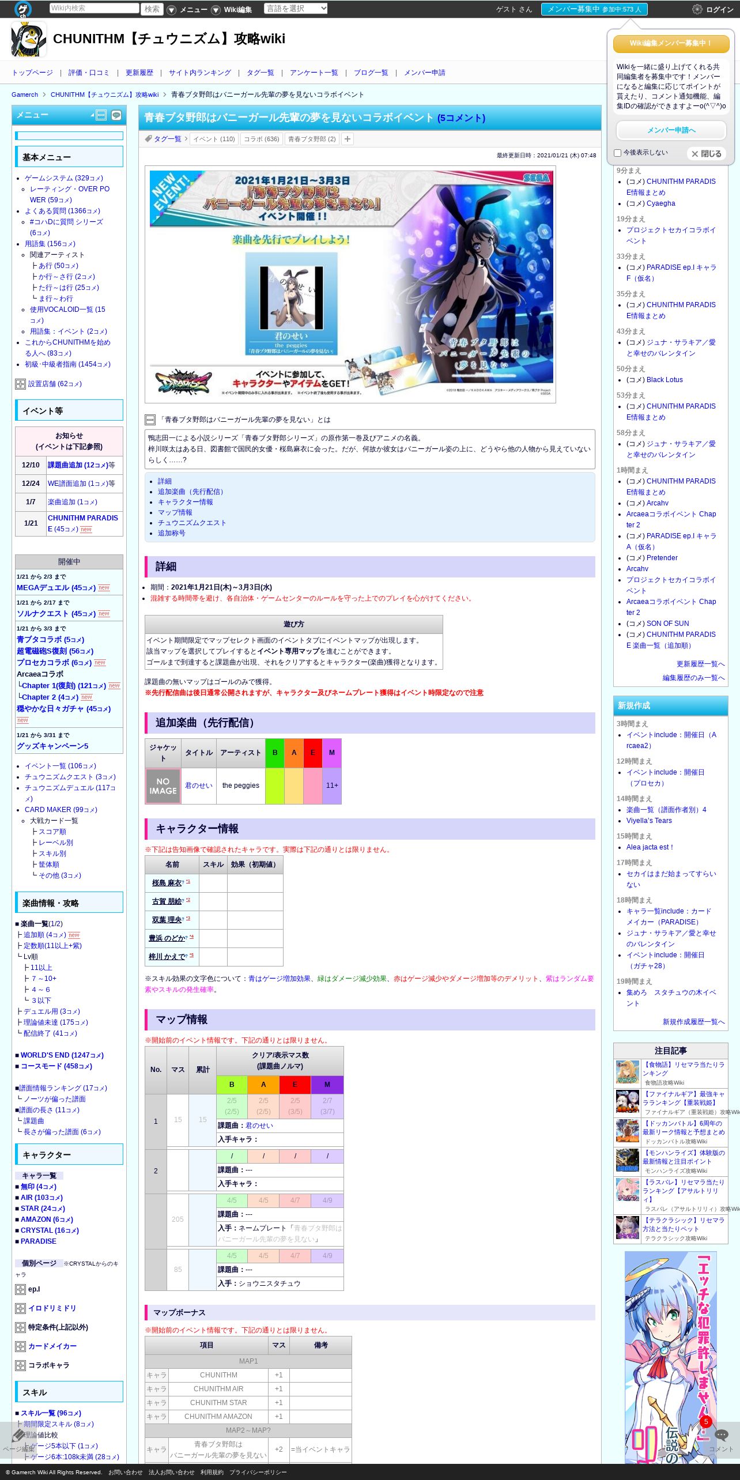Open the メニュー dropdown in top bar
Screen dimensions: 740x1480
187,9
